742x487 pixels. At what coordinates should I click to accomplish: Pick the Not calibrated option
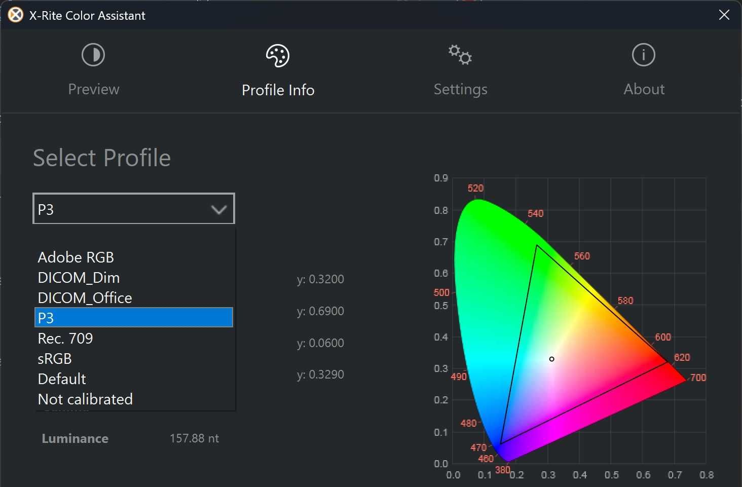[x=134, y=399]
